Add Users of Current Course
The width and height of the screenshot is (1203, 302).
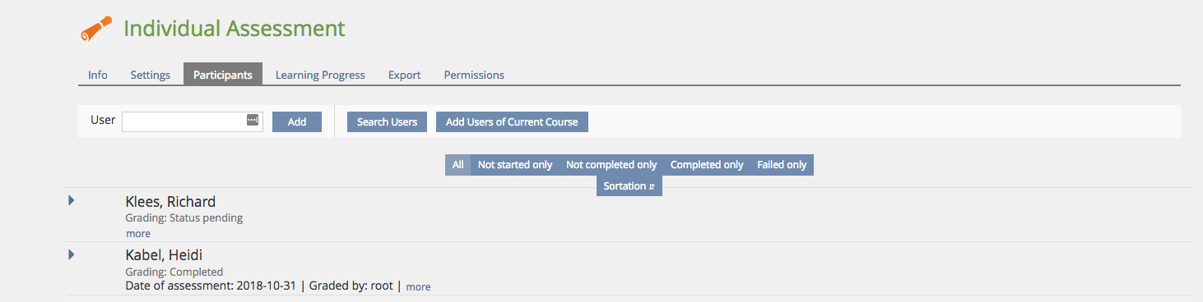512,121
